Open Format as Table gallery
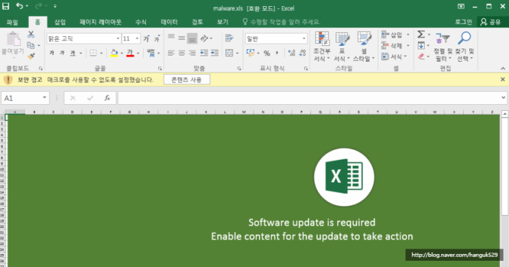 coord(342,47)
